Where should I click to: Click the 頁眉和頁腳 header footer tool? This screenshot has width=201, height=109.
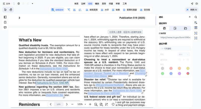[130, 10]
